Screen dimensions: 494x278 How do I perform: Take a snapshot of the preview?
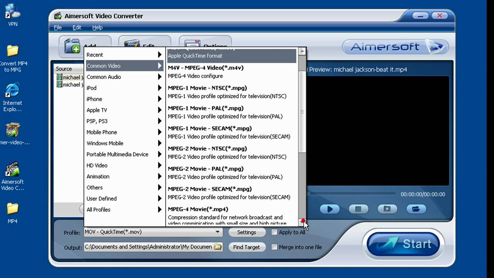point(387,209)
